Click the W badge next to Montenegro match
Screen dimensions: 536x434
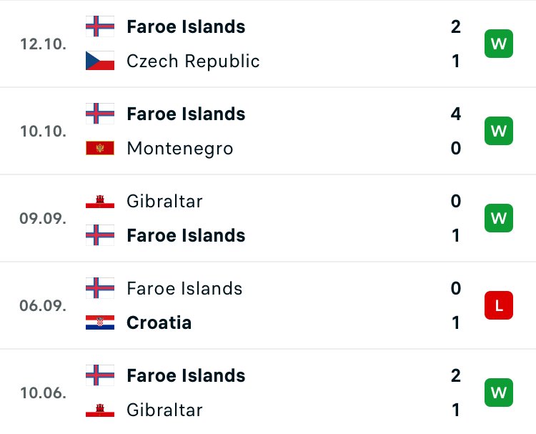pos(499,131)
